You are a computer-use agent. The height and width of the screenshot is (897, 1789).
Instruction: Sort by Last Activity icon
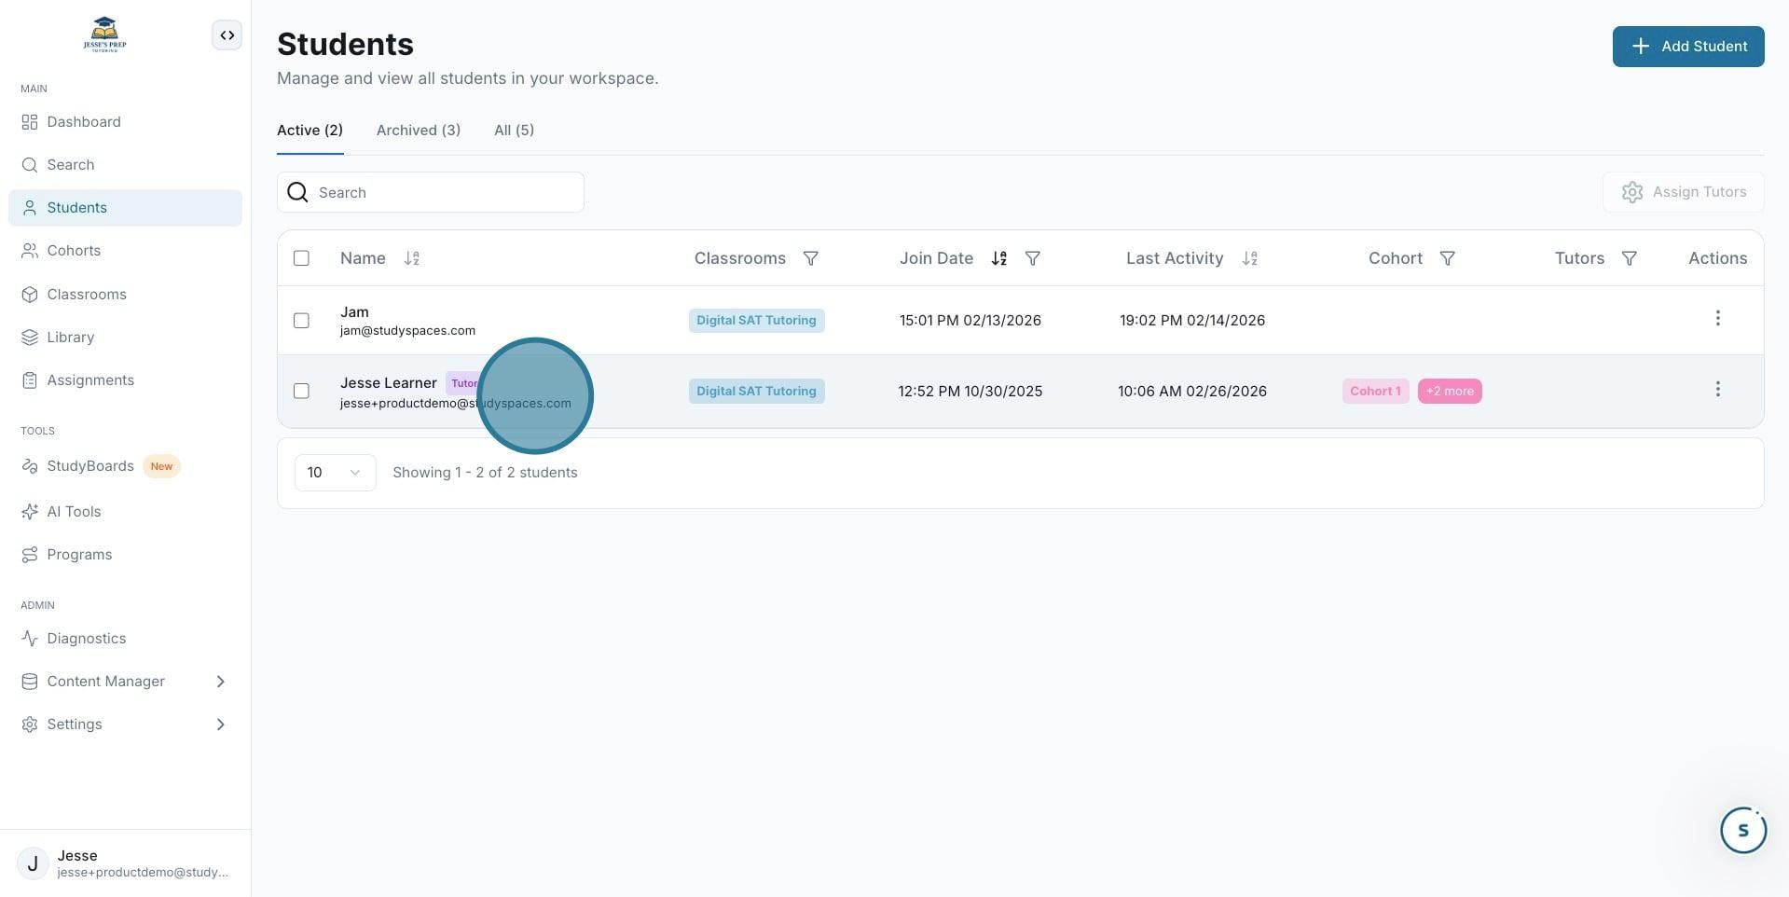click(1249, 258)
